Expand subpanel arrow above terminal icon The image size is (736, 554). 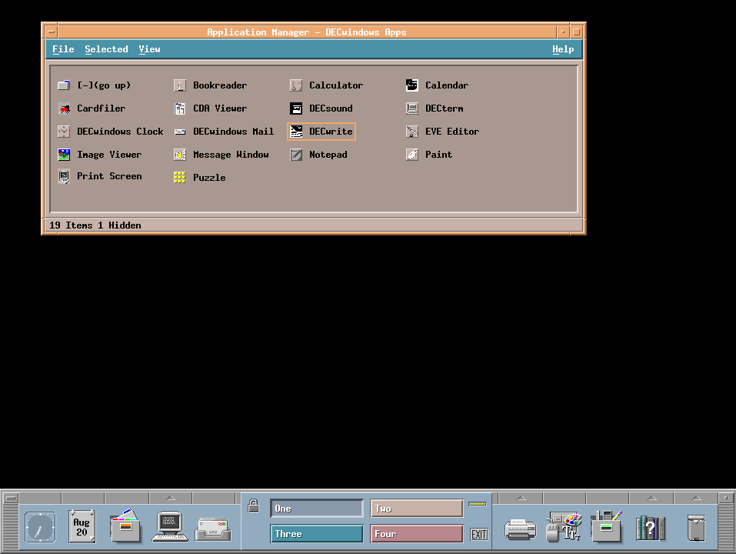coord(171,498)
